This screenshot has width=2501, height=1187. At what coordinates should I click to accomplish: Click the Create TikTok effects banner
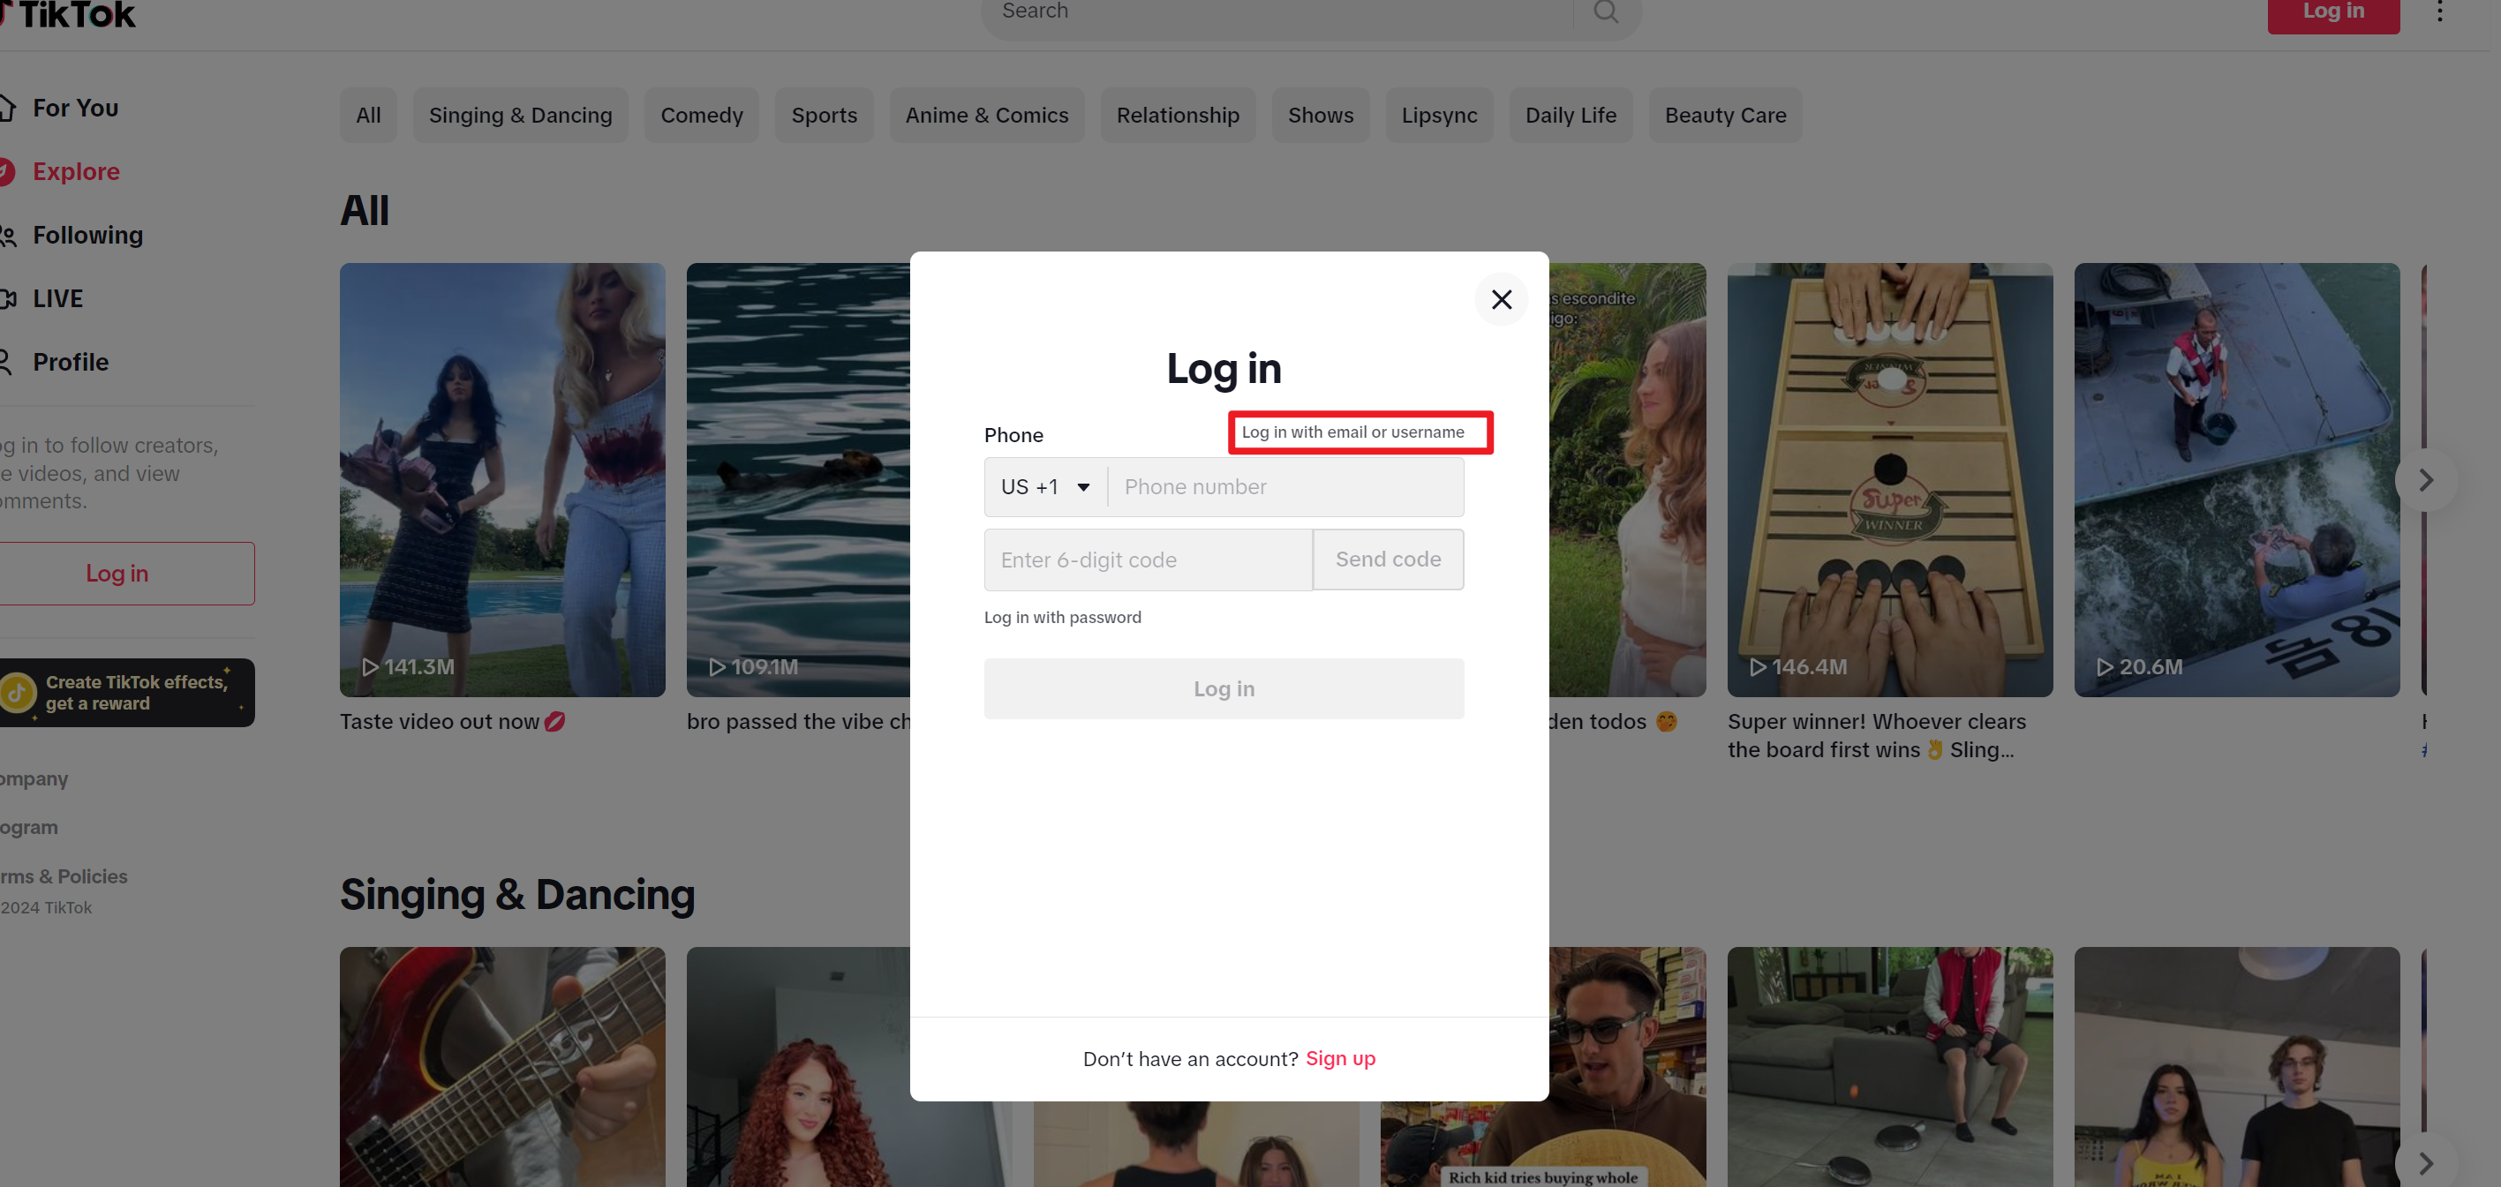126,692
